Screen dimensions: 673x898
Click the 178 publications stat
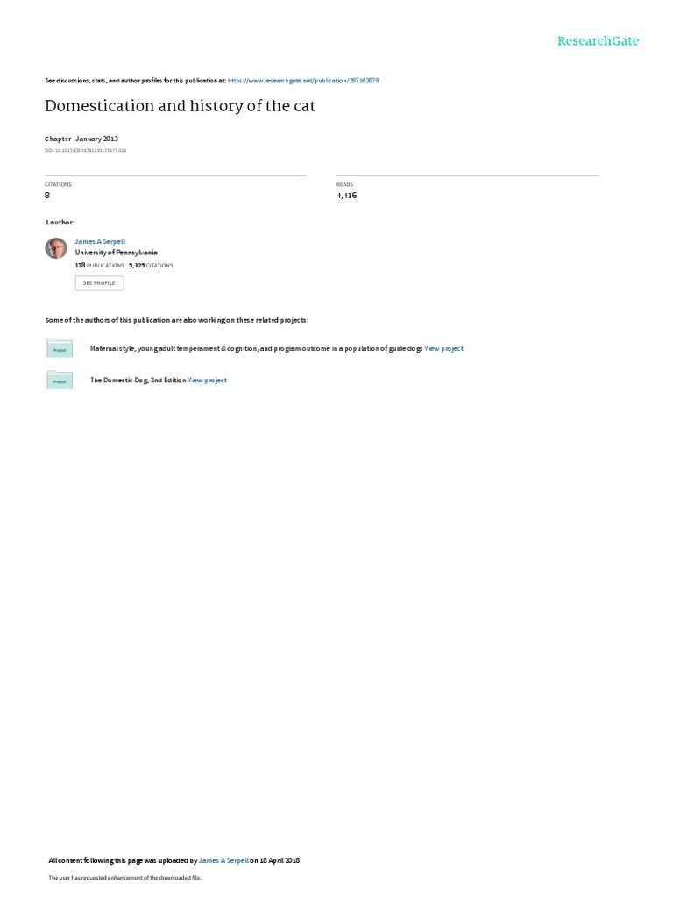click(x=100, y=265)
